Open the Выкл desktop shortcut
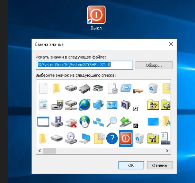The image size is (195, 183). 96,18
